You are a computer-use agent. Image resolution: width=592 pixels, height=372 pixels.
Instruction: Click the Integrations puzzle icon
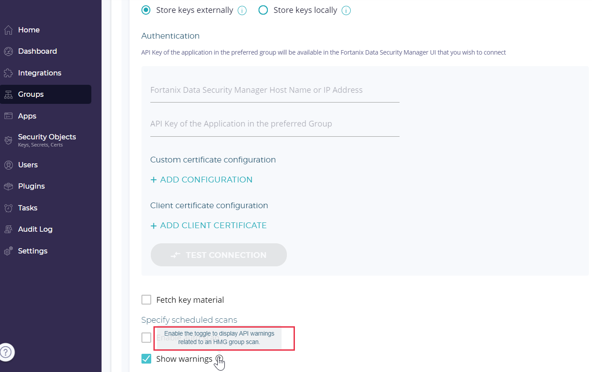pos(8,73)
